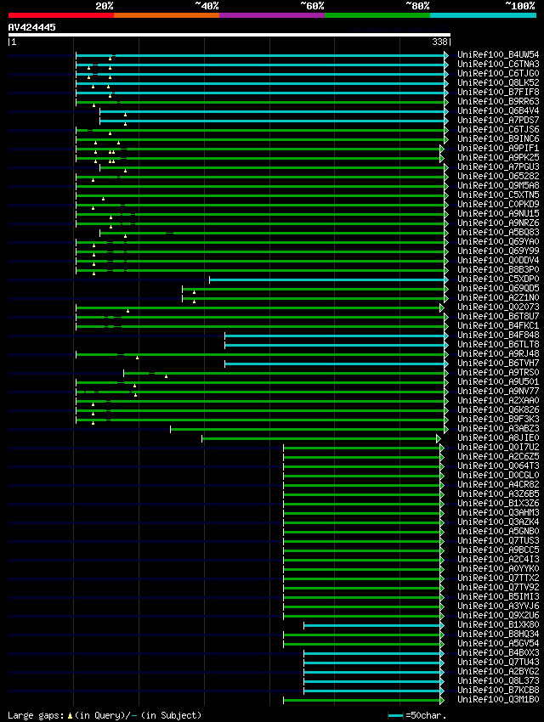
Task: Select the UniRef100_A9PK25 label
Action: 498,157
